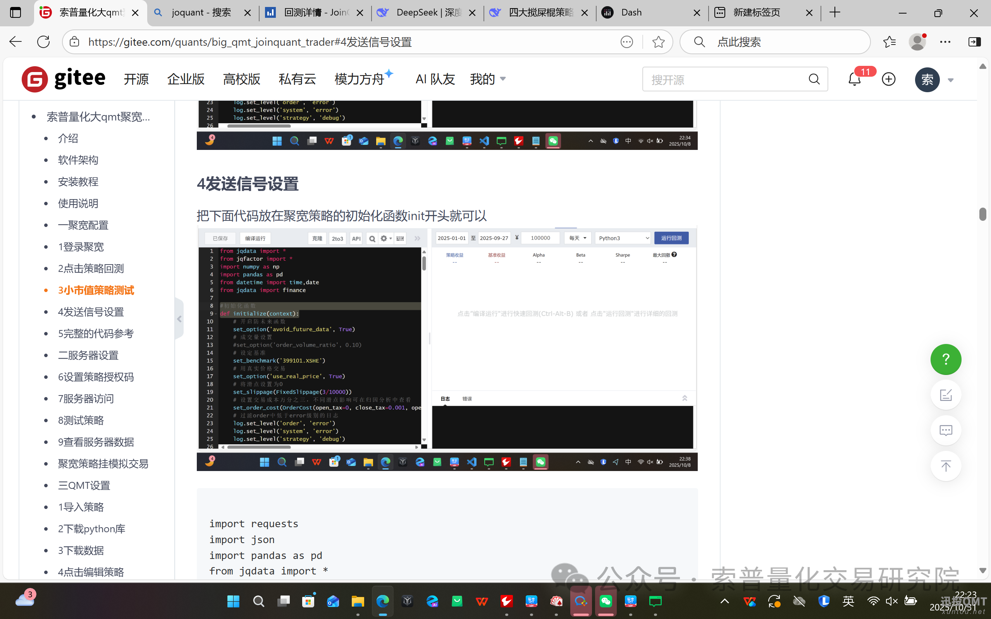Mute system volume in the tray

[x=891, y=601]
